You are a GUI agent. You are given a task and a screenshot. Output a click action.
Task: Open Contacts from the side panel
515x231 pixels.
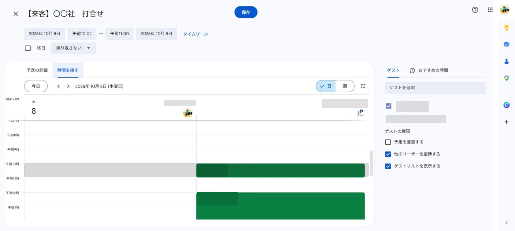(506, 61)
